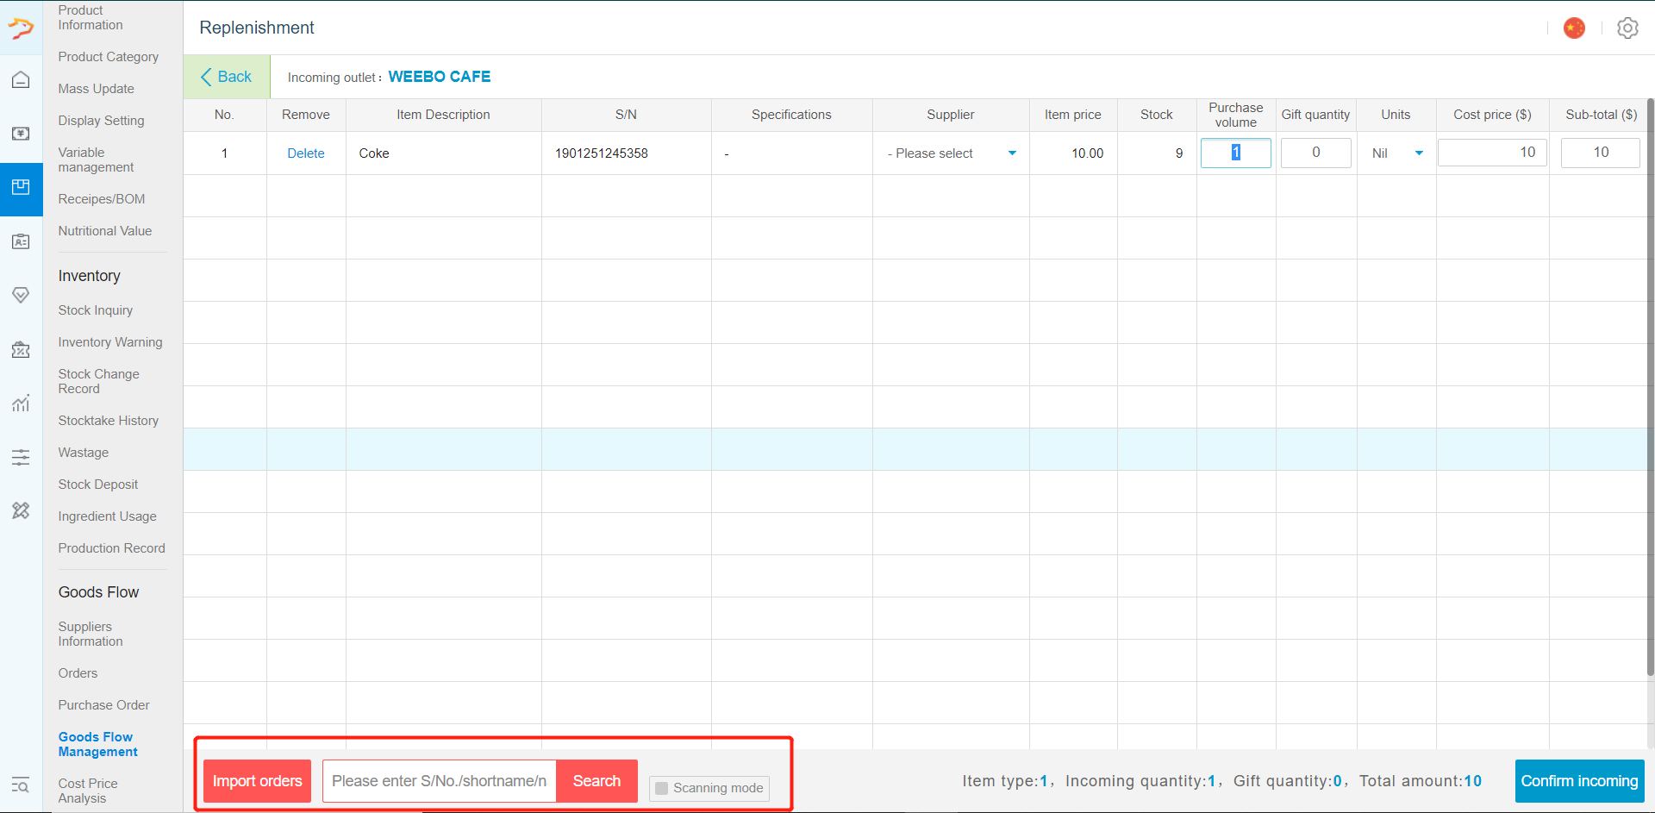The height and width of the screenshot is (813, 1655).
Task: Select the highlighted product management sidebar icon
Action: coord(21,188)
